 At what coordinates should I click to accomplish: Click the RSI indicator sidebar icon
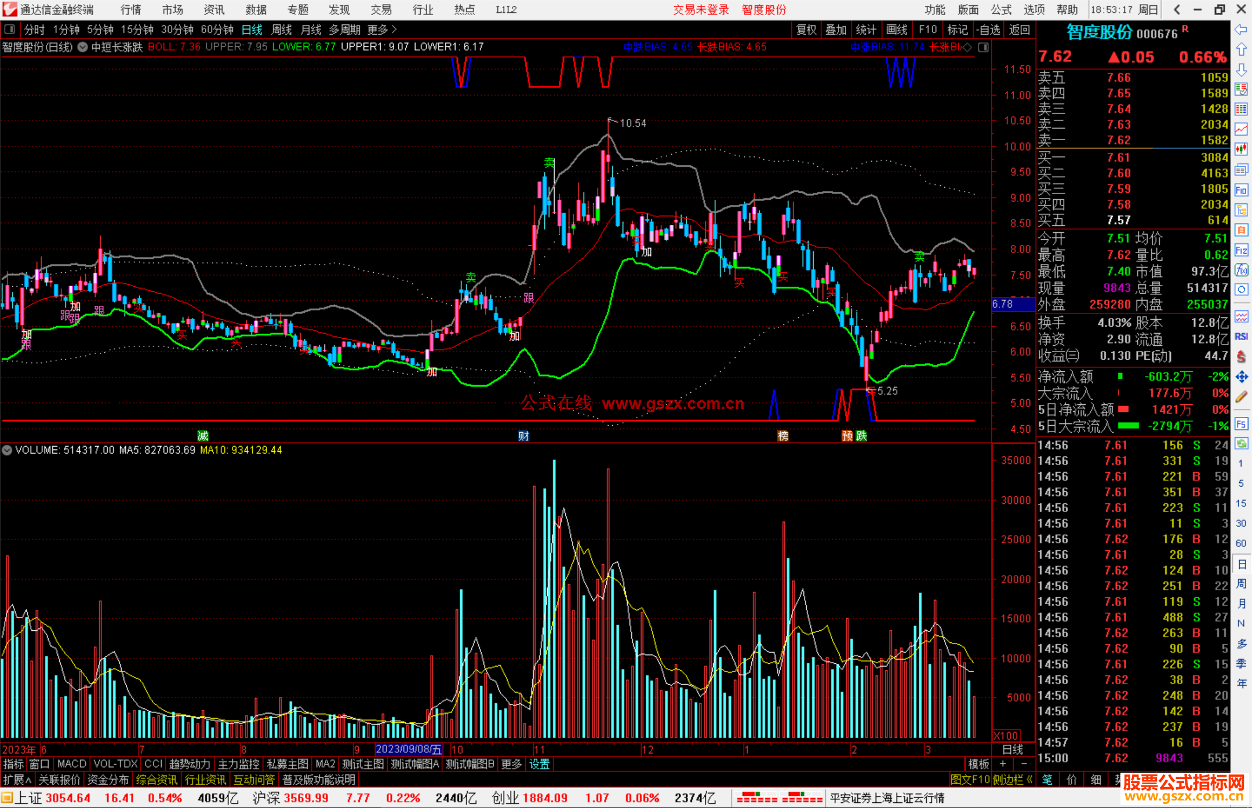click(1241, 337)
